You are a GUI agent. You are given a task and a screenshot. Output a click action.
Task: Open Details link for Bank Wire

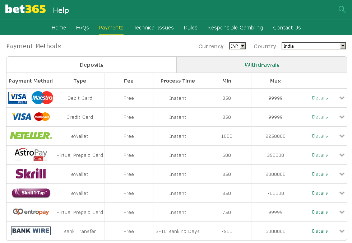(320, 231)
